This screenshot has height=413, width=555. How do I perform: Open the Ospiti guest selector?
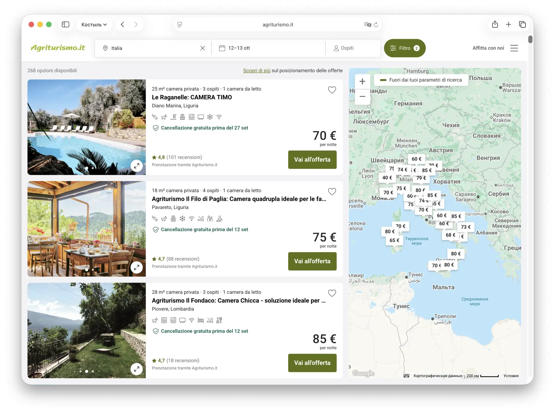353,48
